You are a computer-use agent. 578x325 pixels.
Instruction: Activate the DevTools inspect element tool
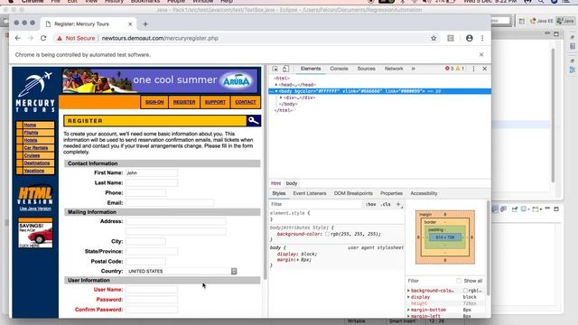pyautogui.click(x=275, y=69)
